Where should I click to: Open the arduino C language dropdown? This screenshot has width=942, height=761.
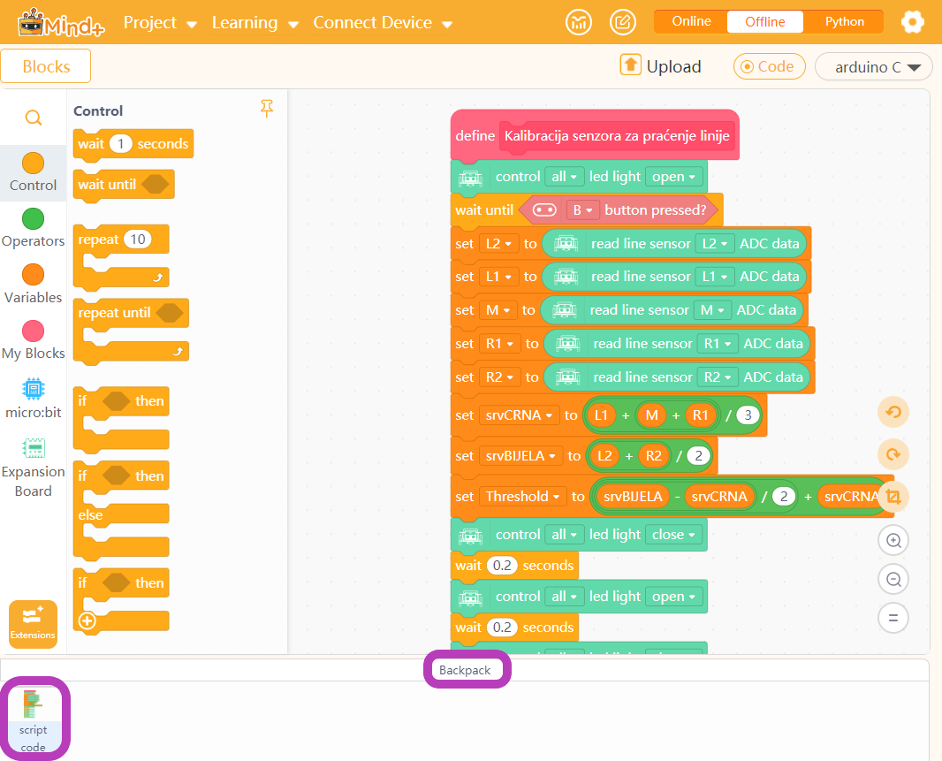click(873, 66)
